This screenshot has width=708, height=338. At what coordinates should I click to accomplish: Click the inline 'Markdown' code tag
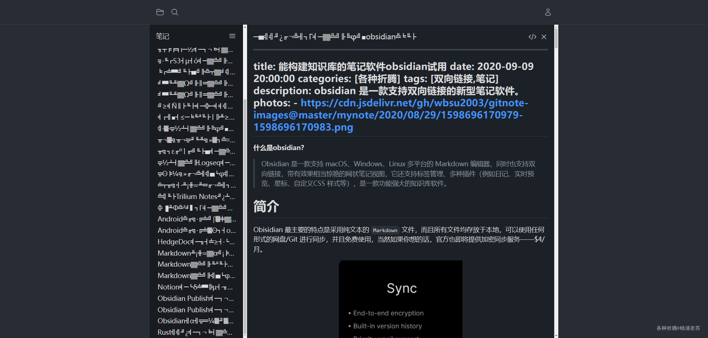coord(385,230)
